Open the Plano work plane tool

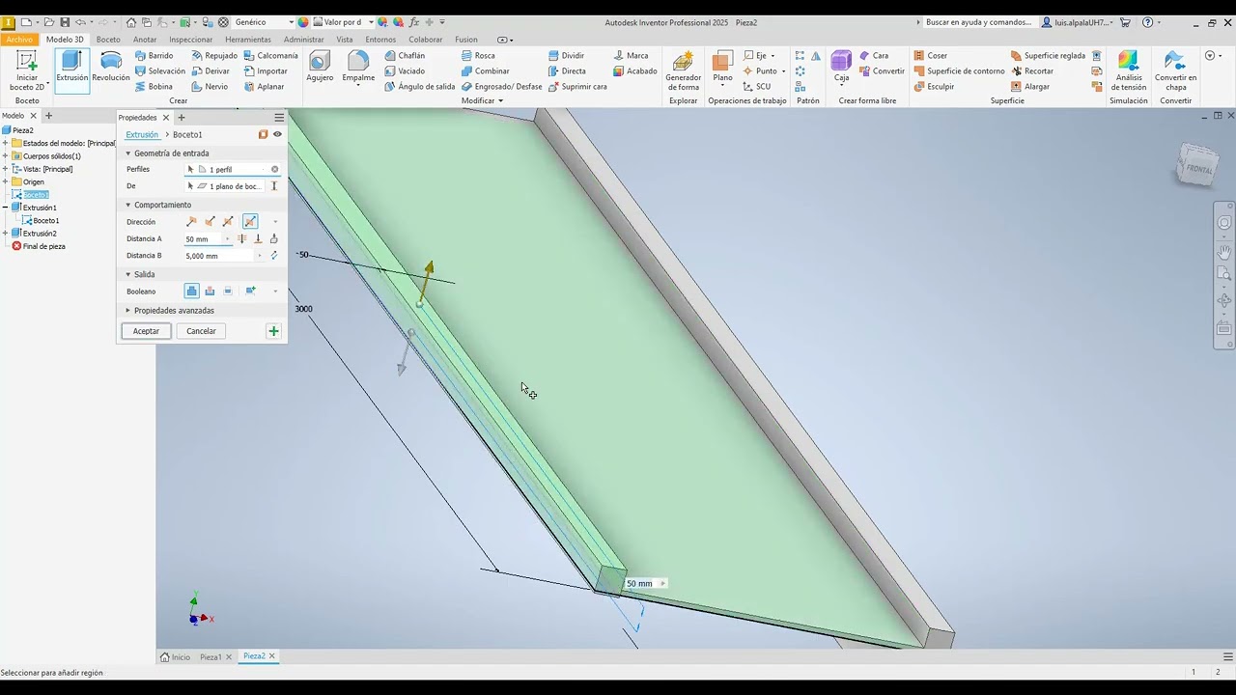point(722,68)
